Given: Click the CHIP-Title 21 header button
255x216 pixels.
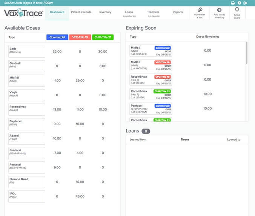Looking at the screenshot, I should point(103,37).
